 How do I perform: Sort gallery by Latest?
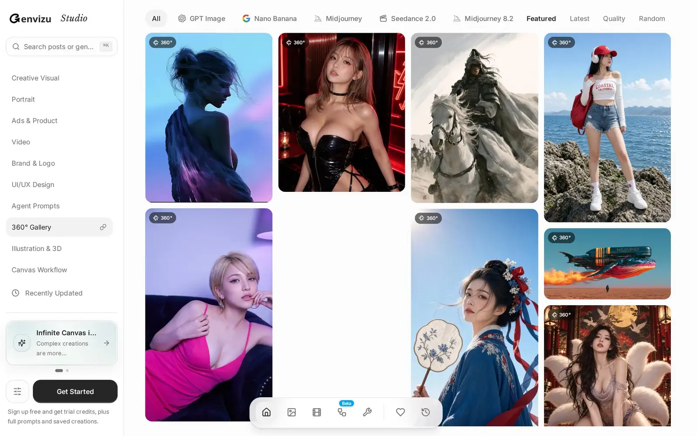pos(579,19)
